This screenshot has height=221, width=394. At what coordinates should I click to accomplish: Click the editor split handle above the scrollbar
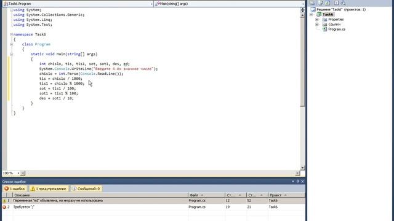coord(302,10)
